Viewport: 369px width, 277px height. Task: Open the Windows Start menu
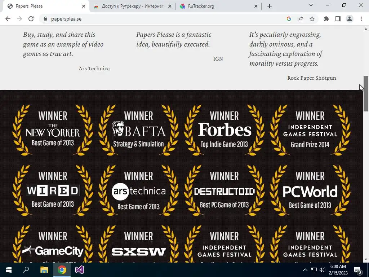pyautogui.click(x=9, y=270)
